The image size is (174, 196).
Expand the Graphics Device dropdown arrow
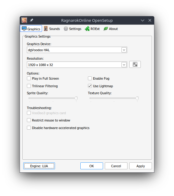tap(124, 50)
